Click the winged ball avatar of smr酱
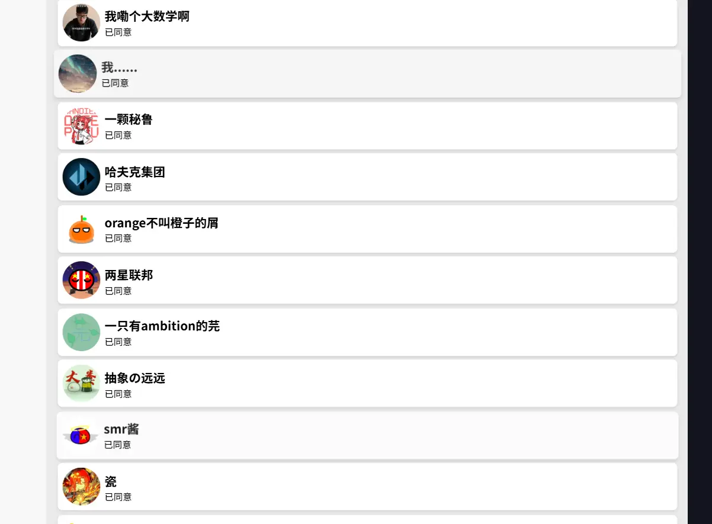This screenshot has height=524, width=712. pyautogui.click(x=81, y=435)
